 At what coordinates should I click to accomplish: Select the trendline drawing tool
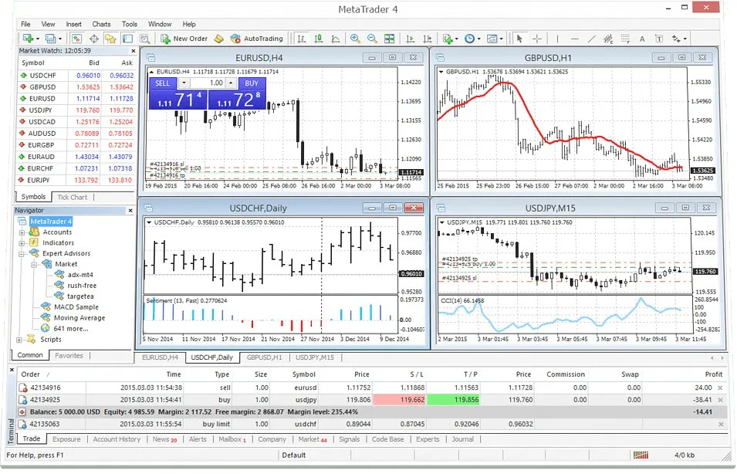pos(592,39)
